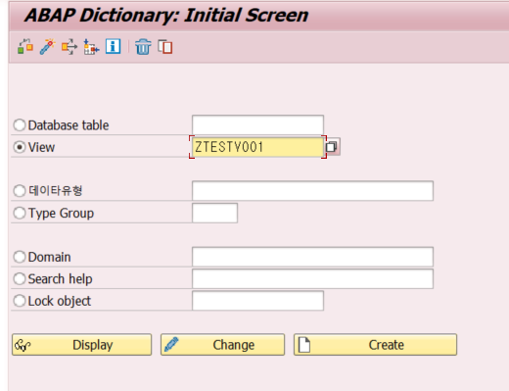Click the Search help input field
The height and width of the screenshot is (391, 509).
(x=312, y=279)
